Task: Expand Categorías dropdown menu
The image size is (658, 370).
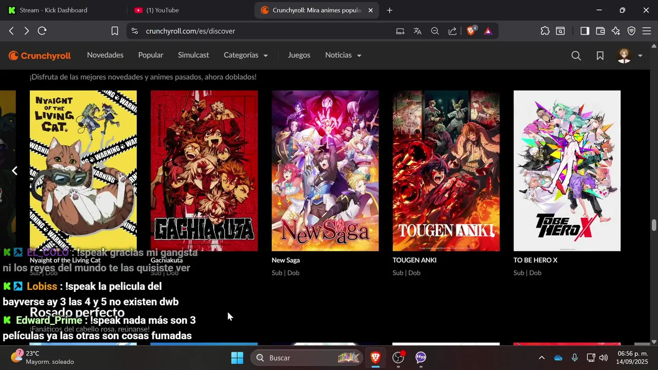Action: point(246,55)
